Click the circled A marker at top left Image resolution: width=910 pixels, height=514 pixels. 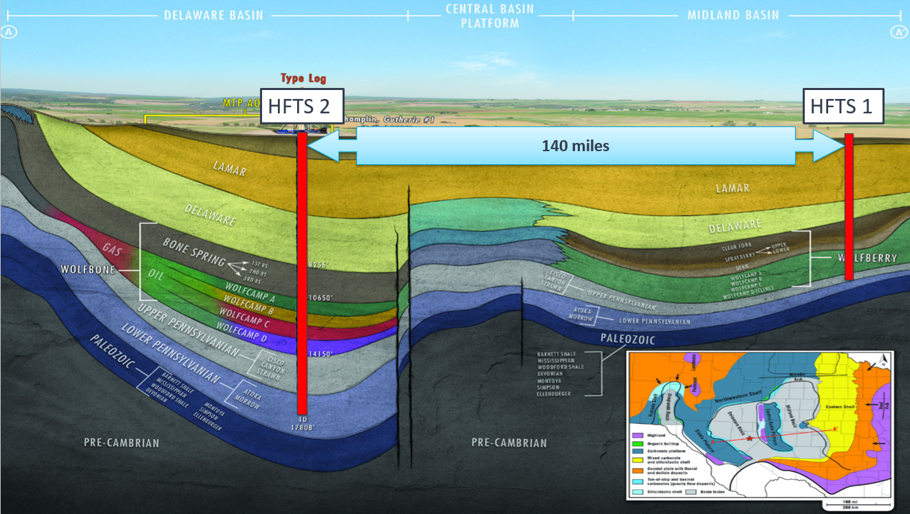coord(10,32)
